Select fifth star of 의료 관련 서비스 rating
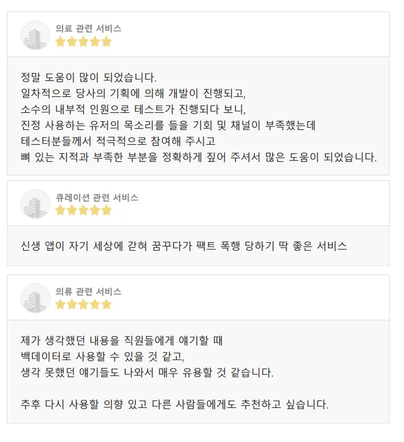The height and width of the screenshot is (442, 404). point(106,42)
